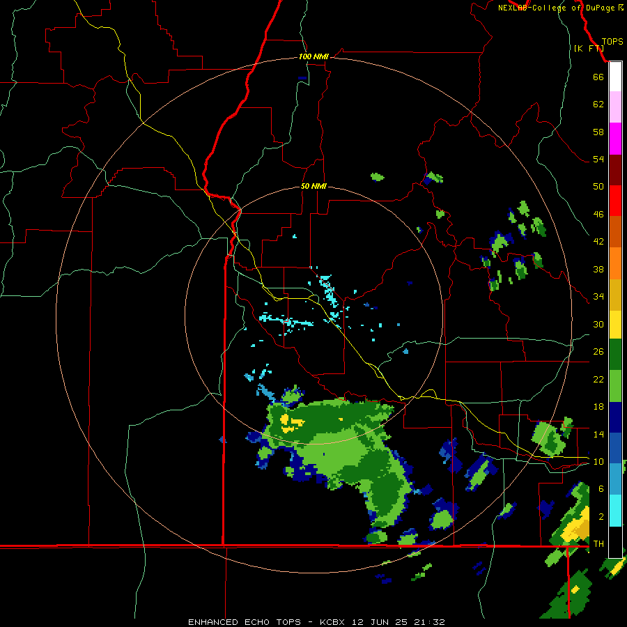This screenshot has height=627, width=627.
Task: Click the light pink legend swatch
Action: (615, 107)
